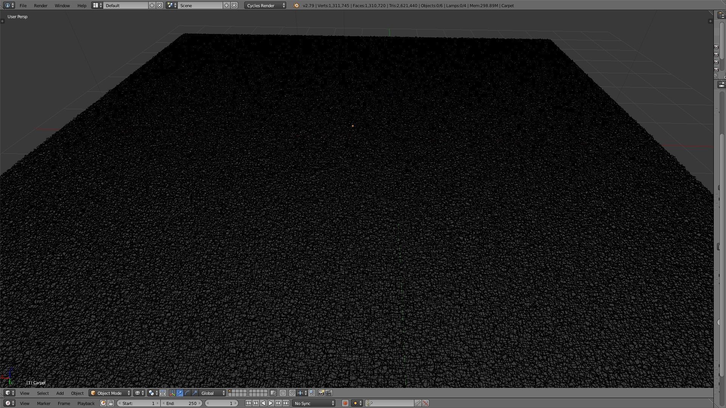This screenshot has height=408, width=726.
Task: Expand the tool shelf plus handle
Action: (x=3, y=21)
